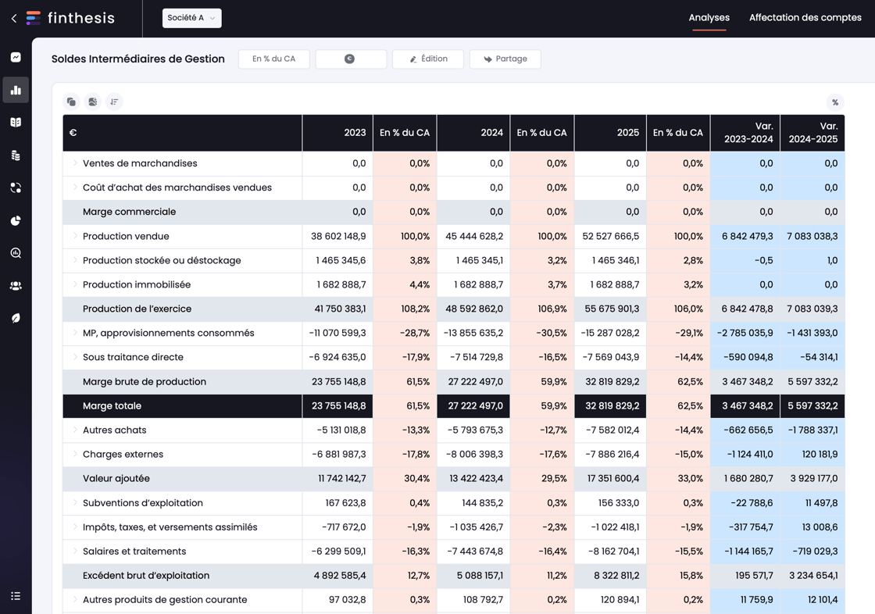Viewport: 875px width, 614px height.
Task: Select the Valeur ajoutée row label
Action: click(116, 478)
